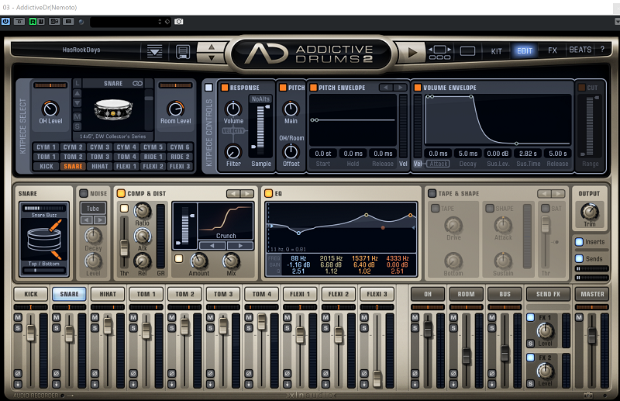The width and height of the screenshot is (620, 401).
Task: Click the KICK channel volume fader
Action: (x=31, y=333)
